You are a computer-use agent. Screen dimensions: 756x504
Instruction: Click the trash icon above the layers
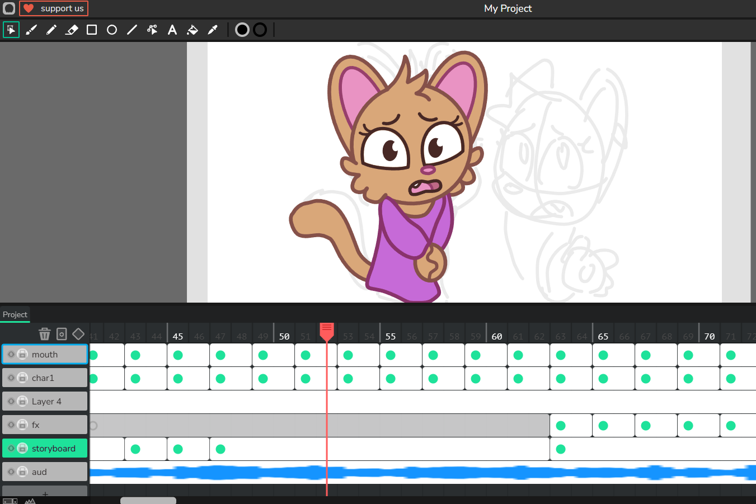[x=45, y=334]
